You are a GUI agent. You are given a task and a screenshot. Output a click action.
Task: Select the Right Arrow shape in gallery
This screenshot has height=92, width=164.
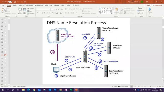click(x=107, y=11)
